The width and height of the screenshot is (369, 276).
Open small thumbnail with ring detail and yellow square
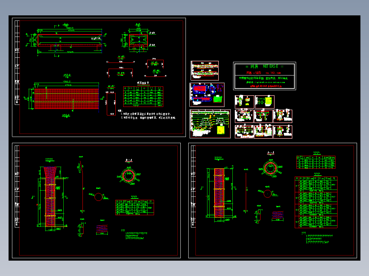[x=244, y=102]
